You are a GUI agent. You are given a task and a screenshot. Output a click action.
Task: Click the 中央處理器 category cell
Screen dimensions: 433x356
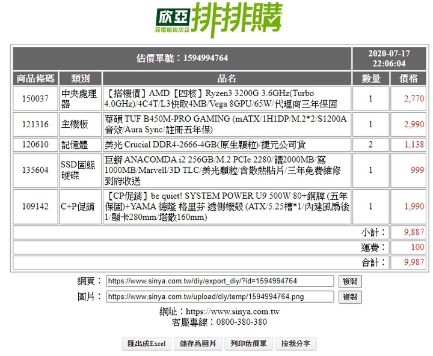81,98
